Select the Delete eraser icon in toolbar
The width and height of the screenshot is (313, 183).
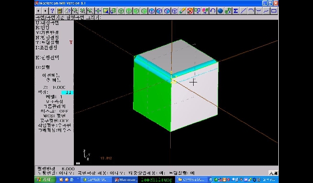pos(182,11)
